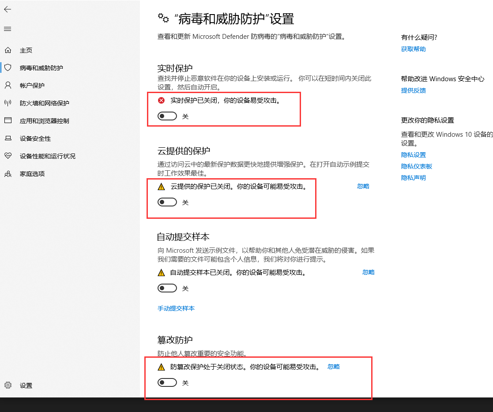Open the hamburger navigation menu

(x=8, y=29)
